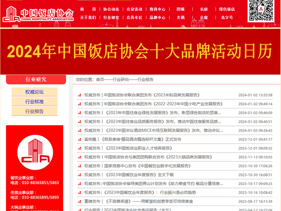Click bullet icon beside 住宿业绿色发展报告

pos(80,113)
